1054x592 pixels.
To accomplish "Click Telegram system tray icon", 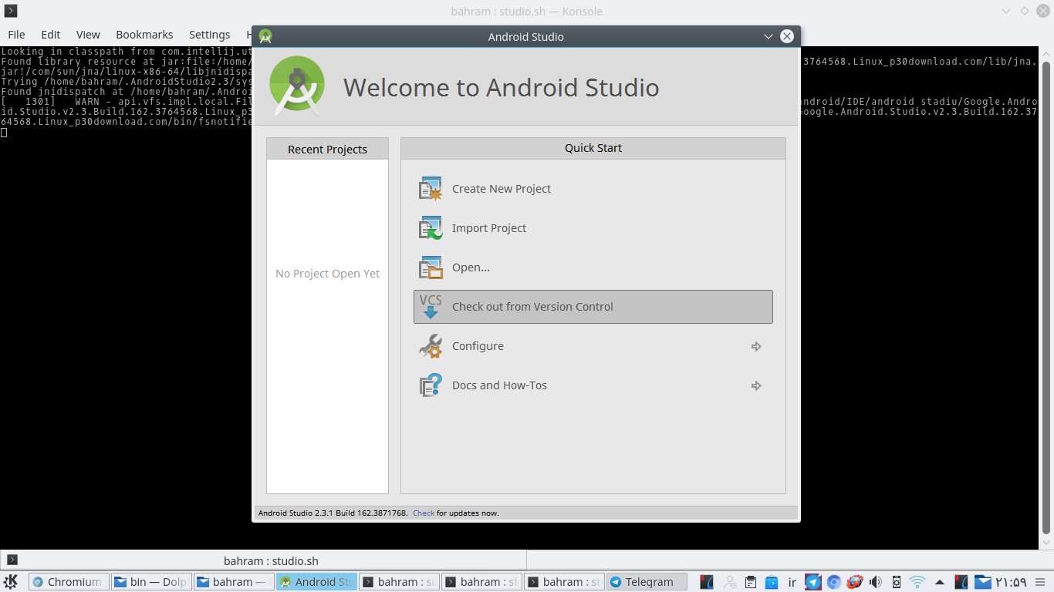I will coord(812,582).
